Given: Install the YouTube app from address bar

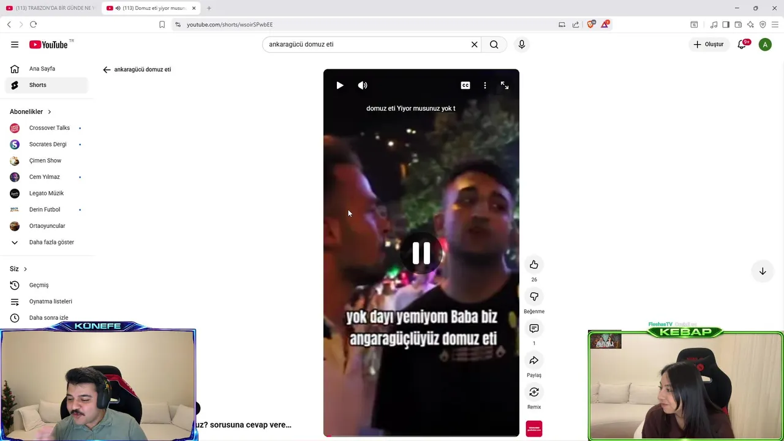Looking at the screenshot, I should pos(562,24).
